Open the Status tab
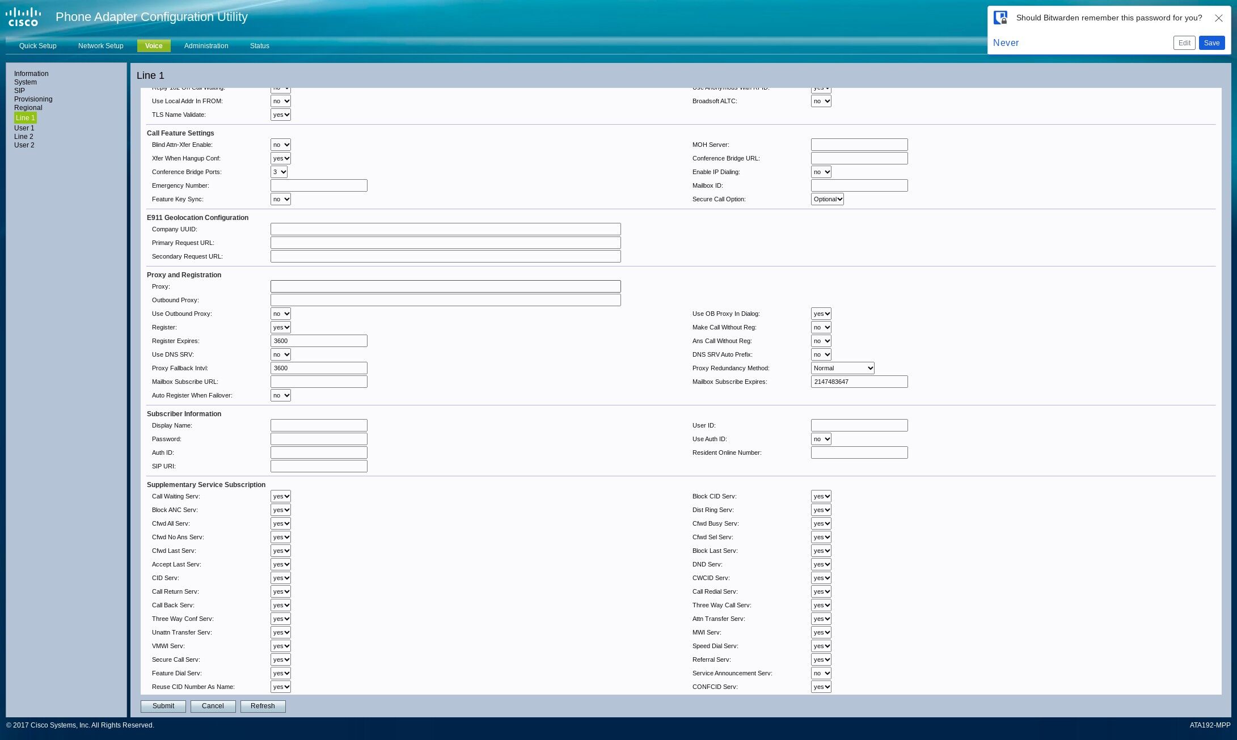This screenshot has height=740, width=1237. click(260, 46)
